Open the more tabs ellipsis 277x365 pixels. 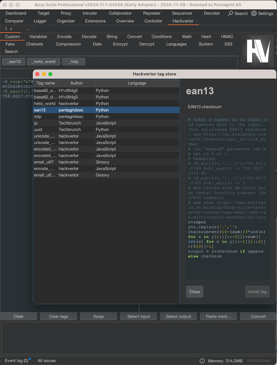[28, 29]
